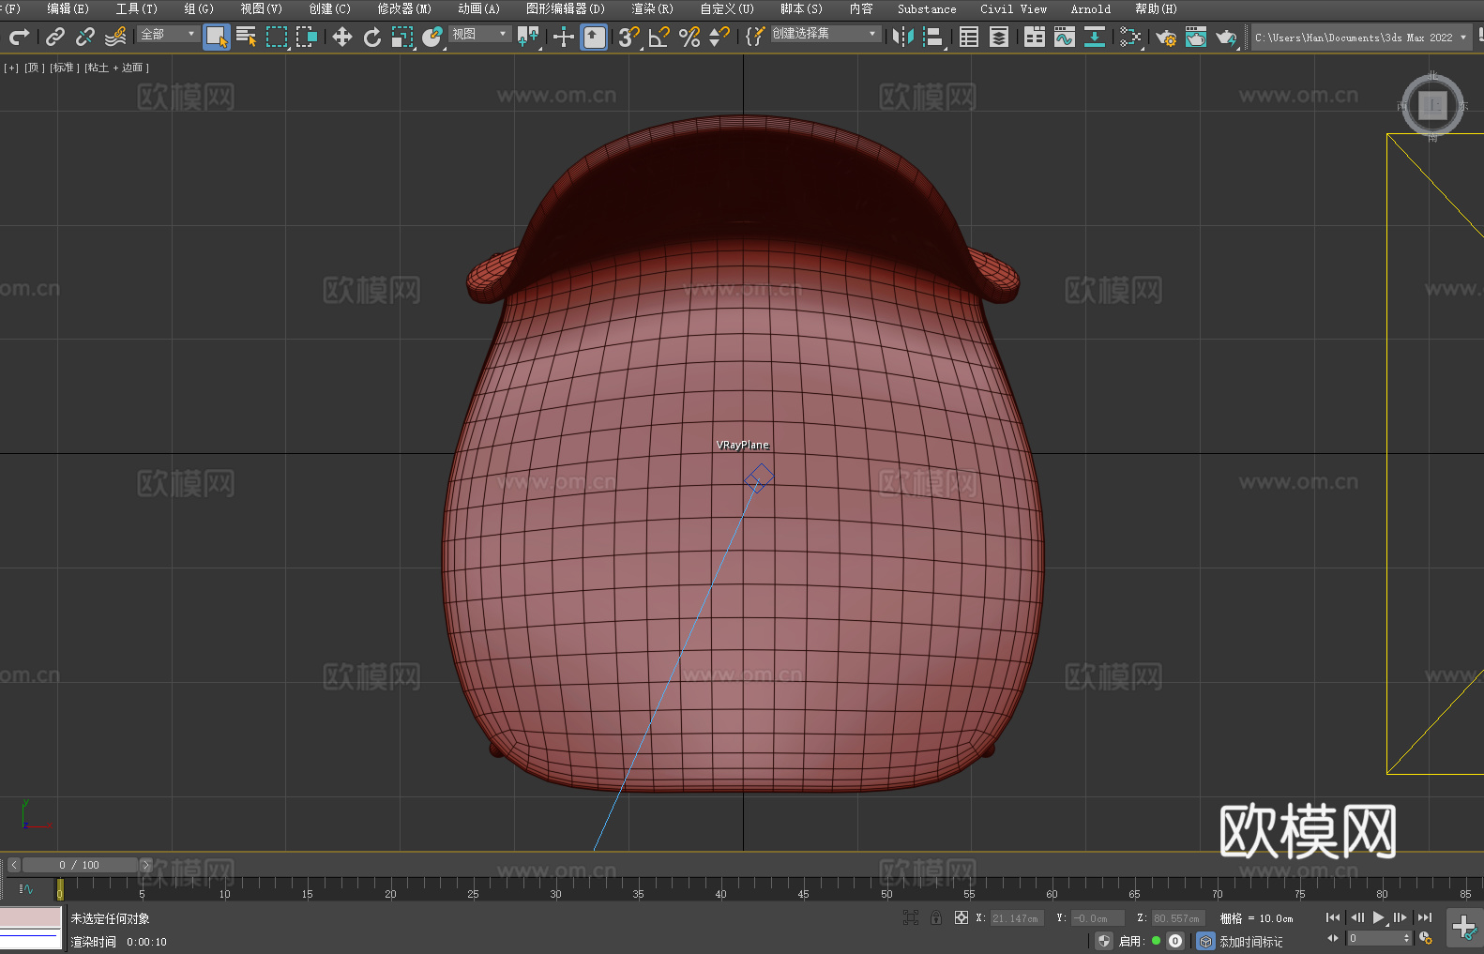The height and width of the screenshot is (954, 1484).
Task: Click the time slider 0 / 100 handle
Action: tap(80, 865)
